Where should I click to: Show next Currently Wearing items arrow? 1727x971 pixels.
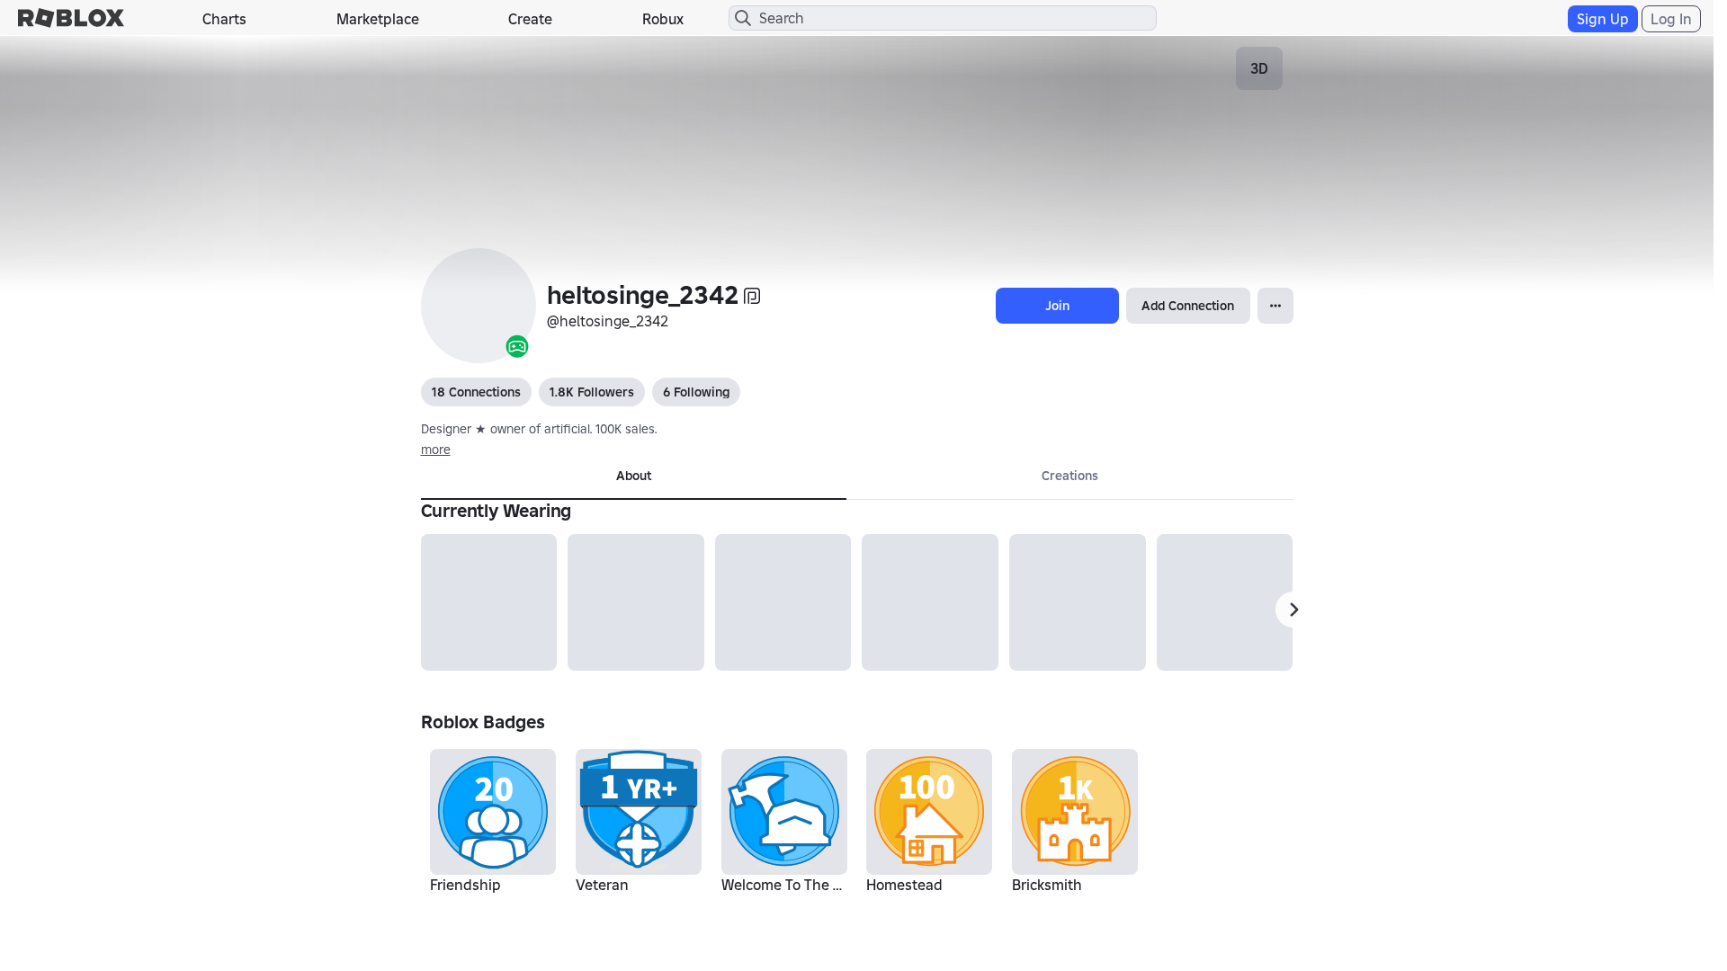[x=1293, y=610]
